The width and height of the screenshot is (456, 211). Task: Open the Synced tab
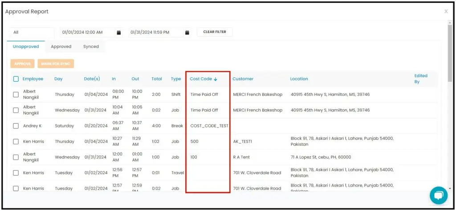(x=91, y=47)
